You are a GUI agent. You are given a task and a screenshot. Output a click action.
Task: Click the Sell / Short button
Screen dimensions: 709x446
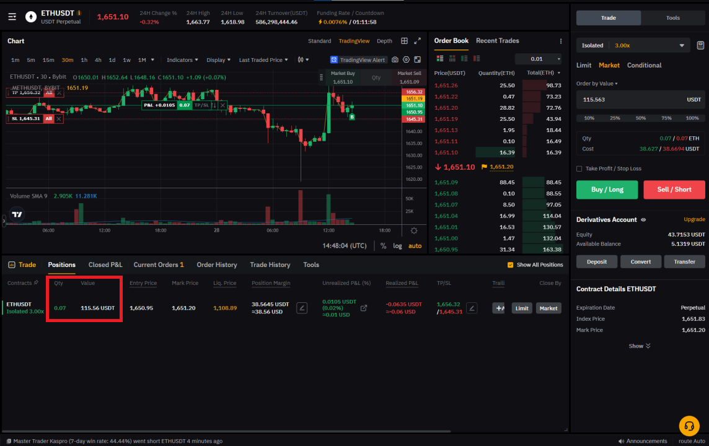click(674, 190)
